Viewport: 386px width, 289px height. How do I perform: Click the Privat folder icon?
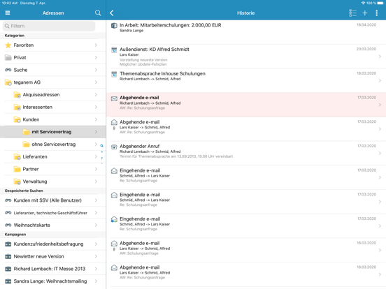tap(8, 57)
